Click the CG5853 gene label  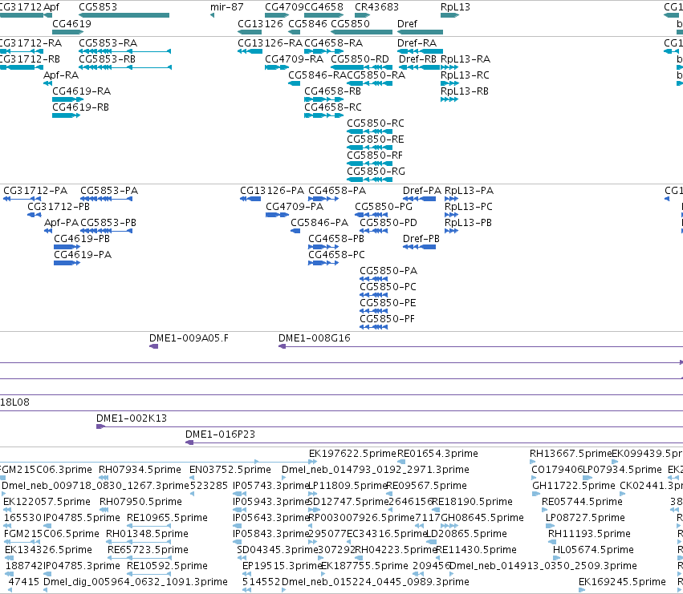click(x=98, y=7)
